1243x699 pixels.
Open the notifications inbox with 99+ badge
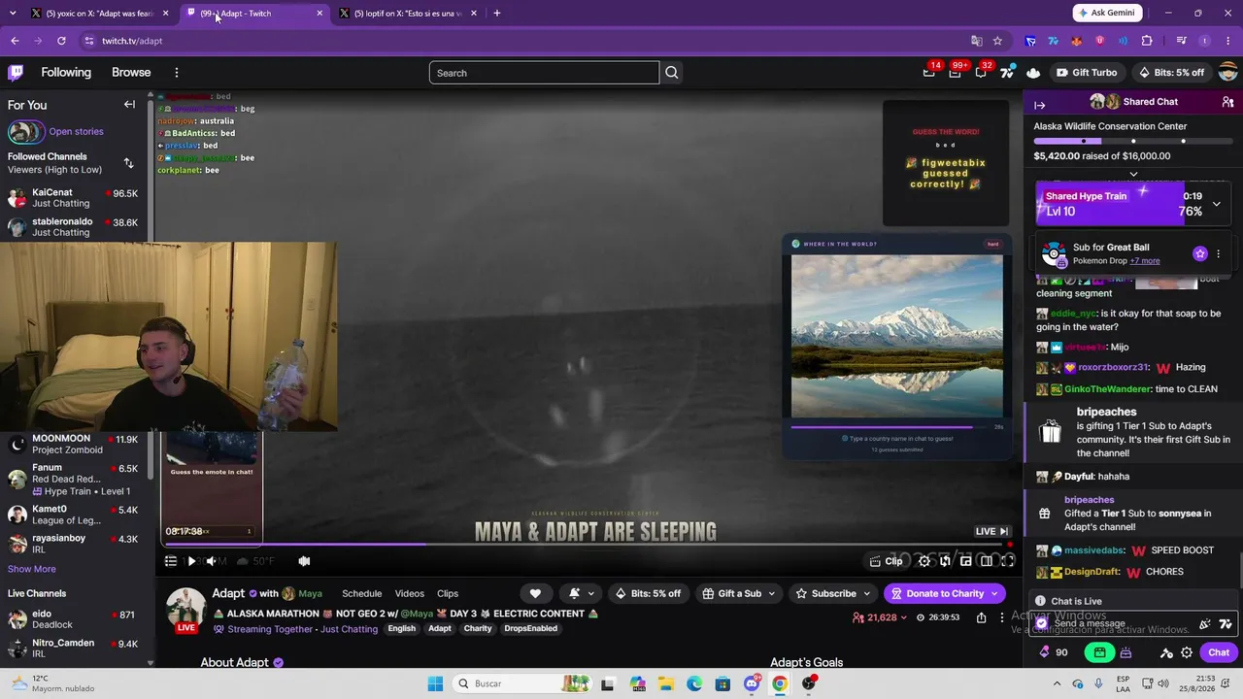[956, 73]
